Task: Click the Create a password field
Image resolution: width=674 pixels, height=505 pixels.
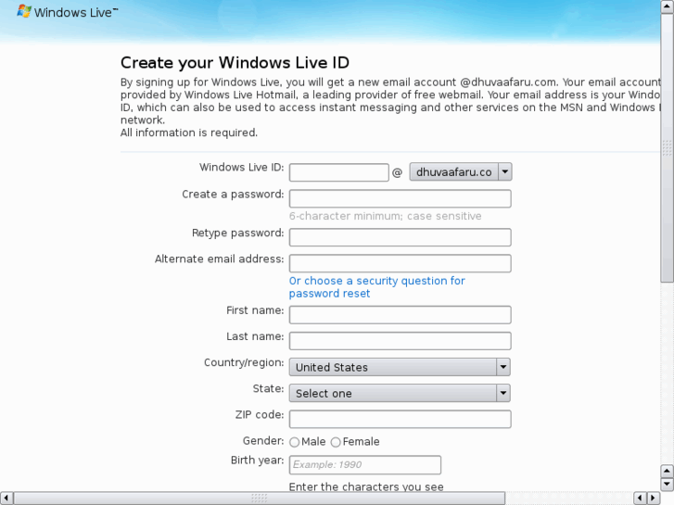Action: coord(401,198)
